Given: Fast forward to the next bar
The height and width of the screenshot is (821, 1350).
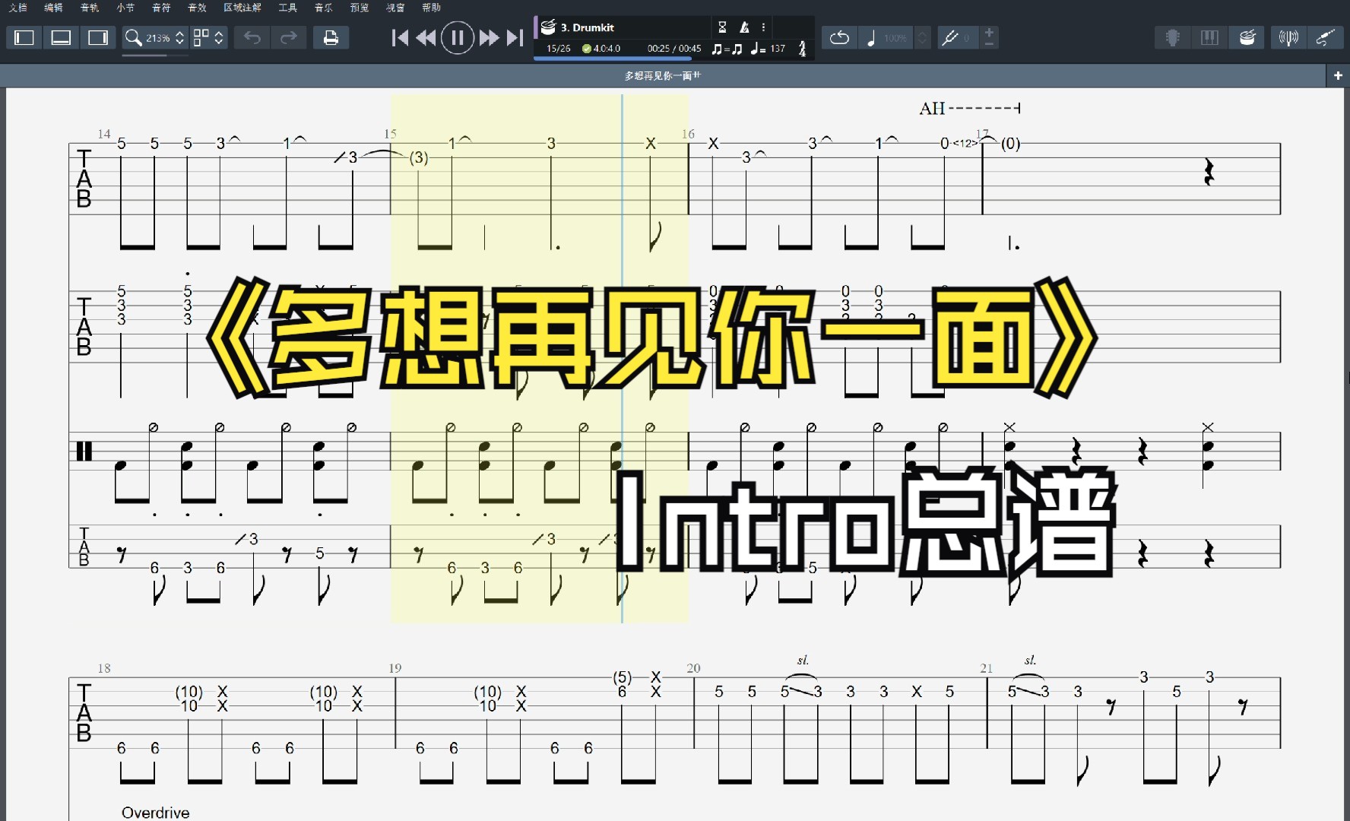Looking at the screenshot, I should click(490, 37).
